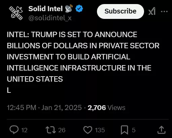
Task: Visit the @solidintel_x handle link
Action: point(50,18)
